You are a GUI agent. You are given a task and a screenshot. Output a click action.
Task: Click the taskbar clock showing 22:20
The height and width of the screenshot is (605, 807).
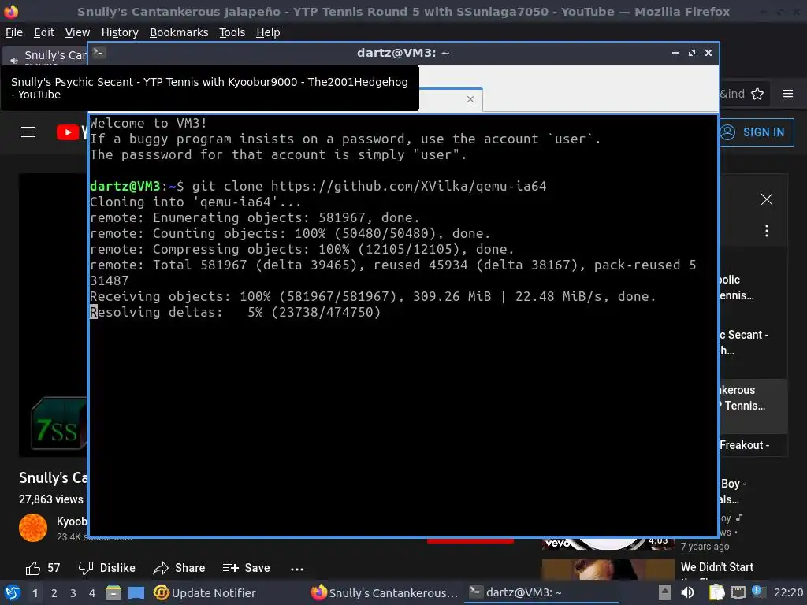788,592
